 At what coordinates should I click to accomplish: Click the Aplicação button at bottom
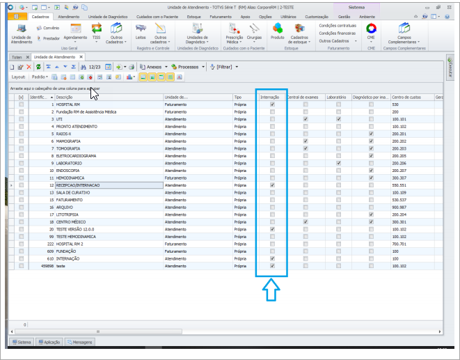(49, 342)
